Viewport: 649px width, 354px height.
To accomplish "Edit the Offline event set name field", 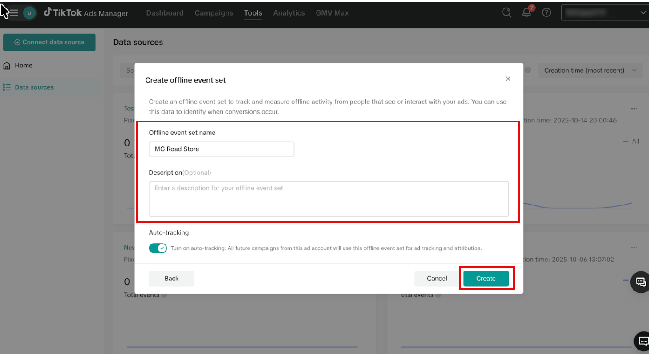I will 222,149.
